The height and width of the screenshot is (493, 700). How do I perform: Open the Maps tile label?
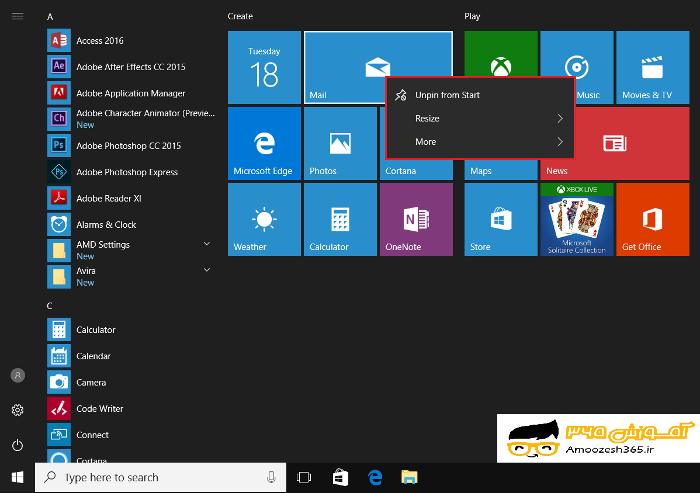[x=481, y=171]
